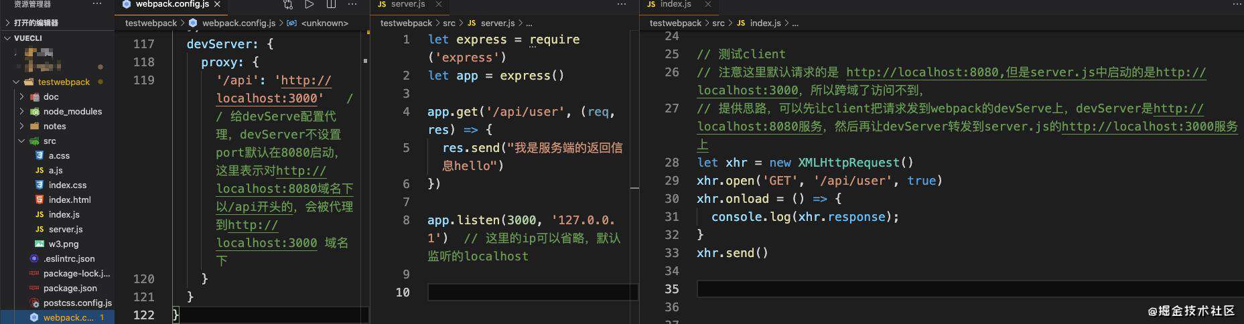Click the <unknown> breadcrumb symbol

pyautogui.click(x=324, y=23)
